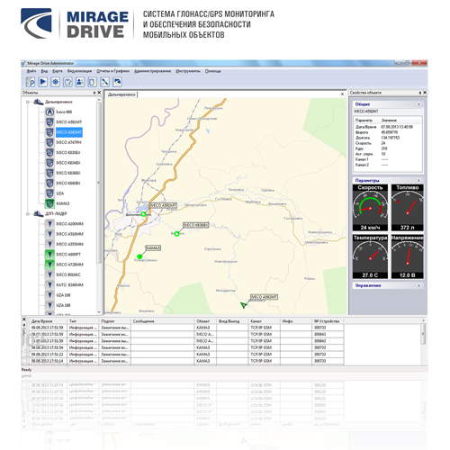Screen dimensions: 450x450
Task: Open the users toolbar icon
Action: (x=80, y=82)
